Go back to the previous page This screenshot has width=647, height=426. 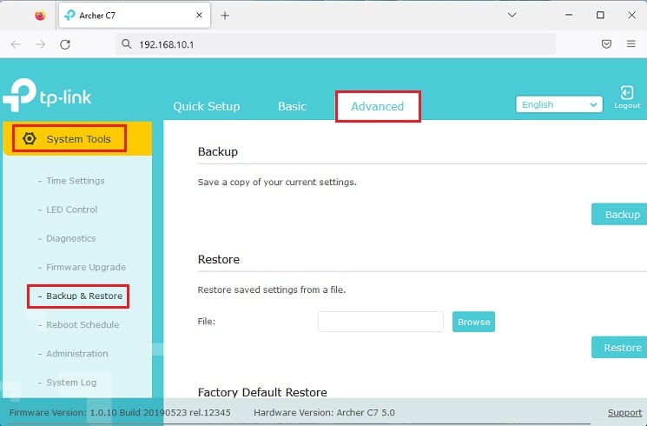pos(16,44)
